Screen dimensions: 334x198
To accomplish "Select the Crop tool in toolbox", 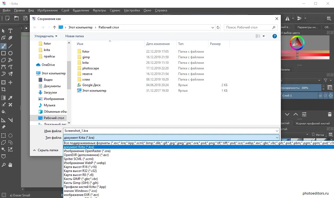I will point(3,89).
